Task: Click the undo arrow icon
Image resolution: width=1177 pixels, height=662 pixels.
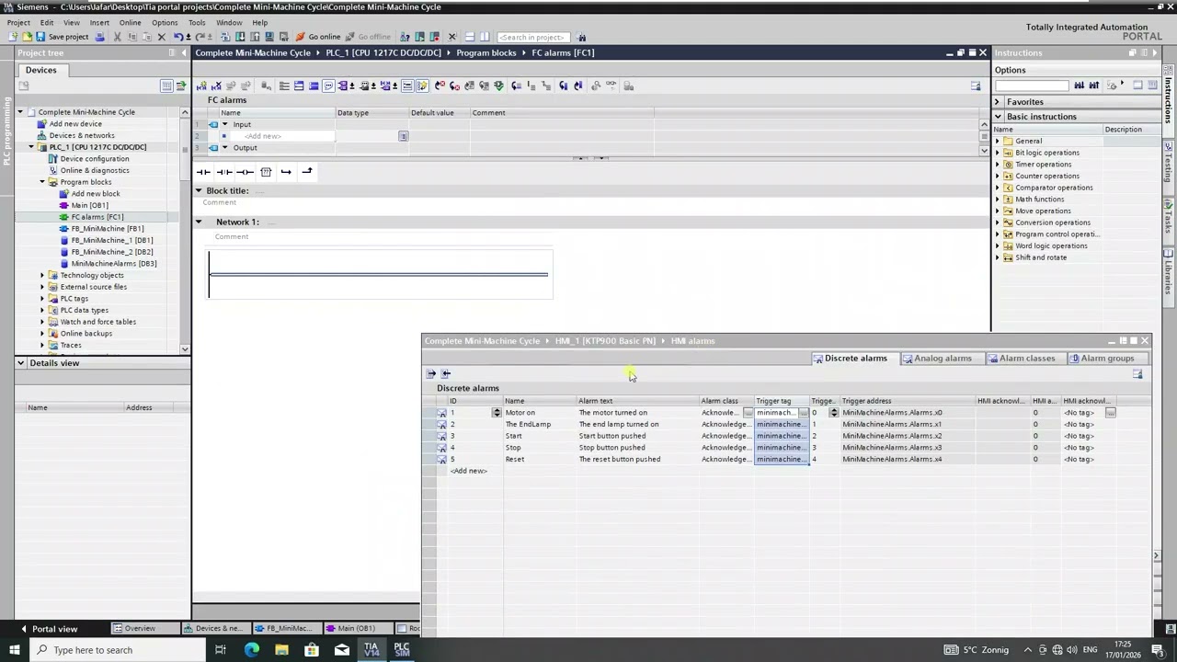Action: (x=177, y=37)
